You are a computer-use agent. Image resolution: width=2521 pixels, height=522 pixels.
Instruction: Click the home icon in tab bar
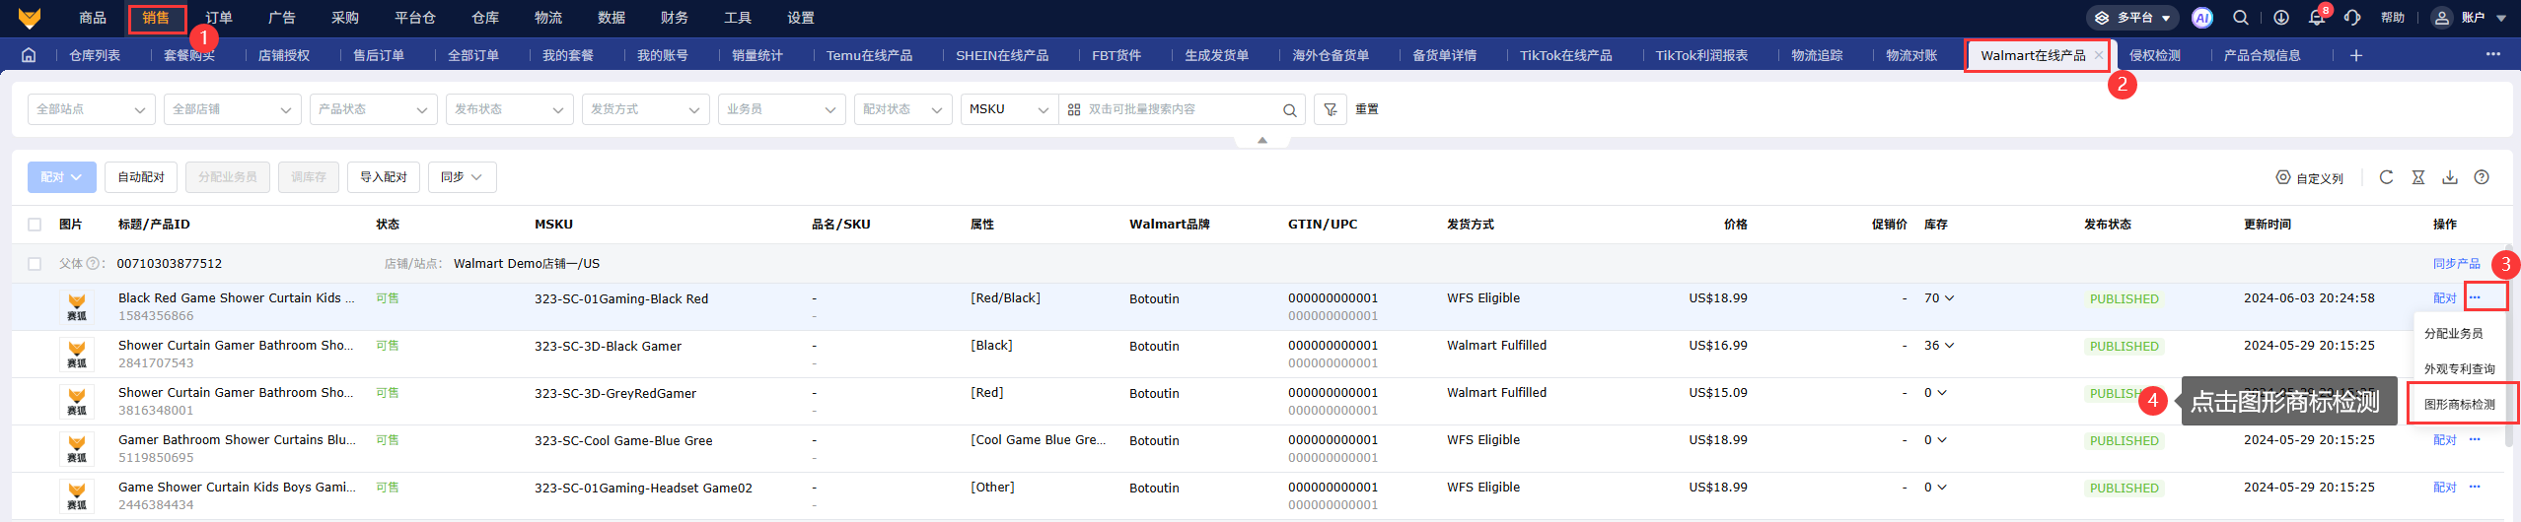[29, 55]
